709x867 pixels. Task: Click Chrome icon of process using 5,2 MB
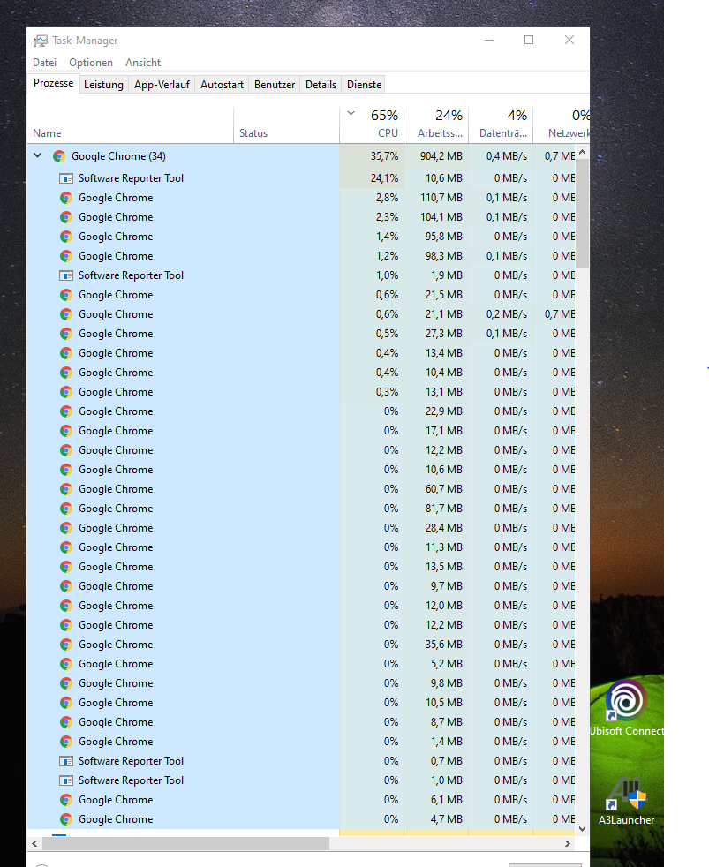pyautogui.click(x=66, y=664)
